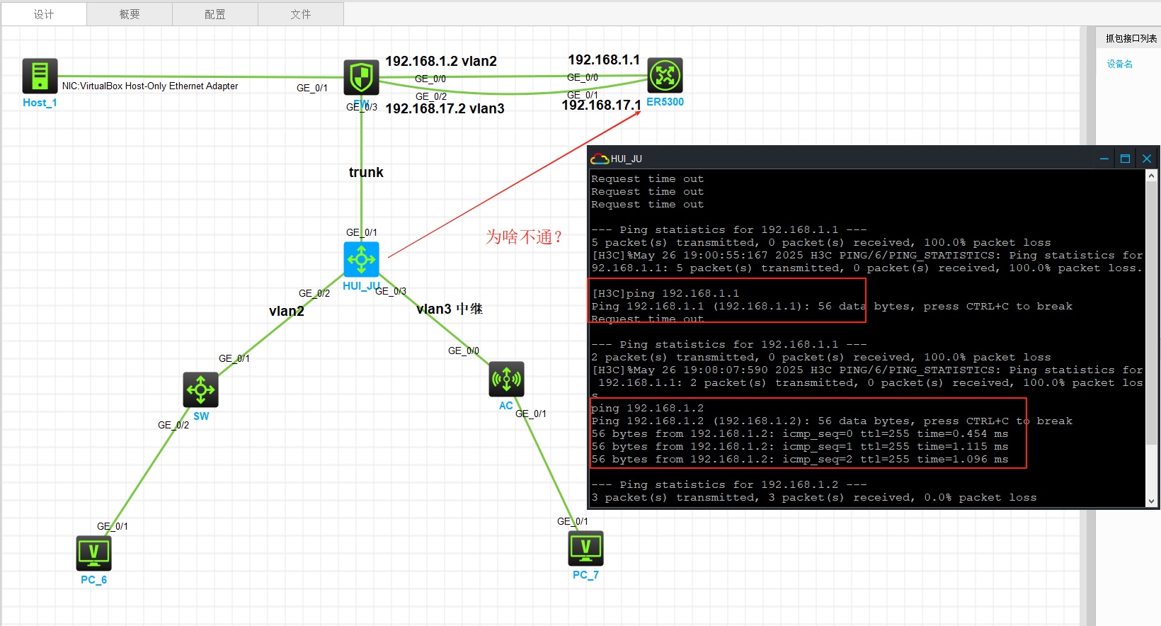Maximize the HUI_JU terminal window
Screen dimensions: 1161x626
(x=1125, y=159)
